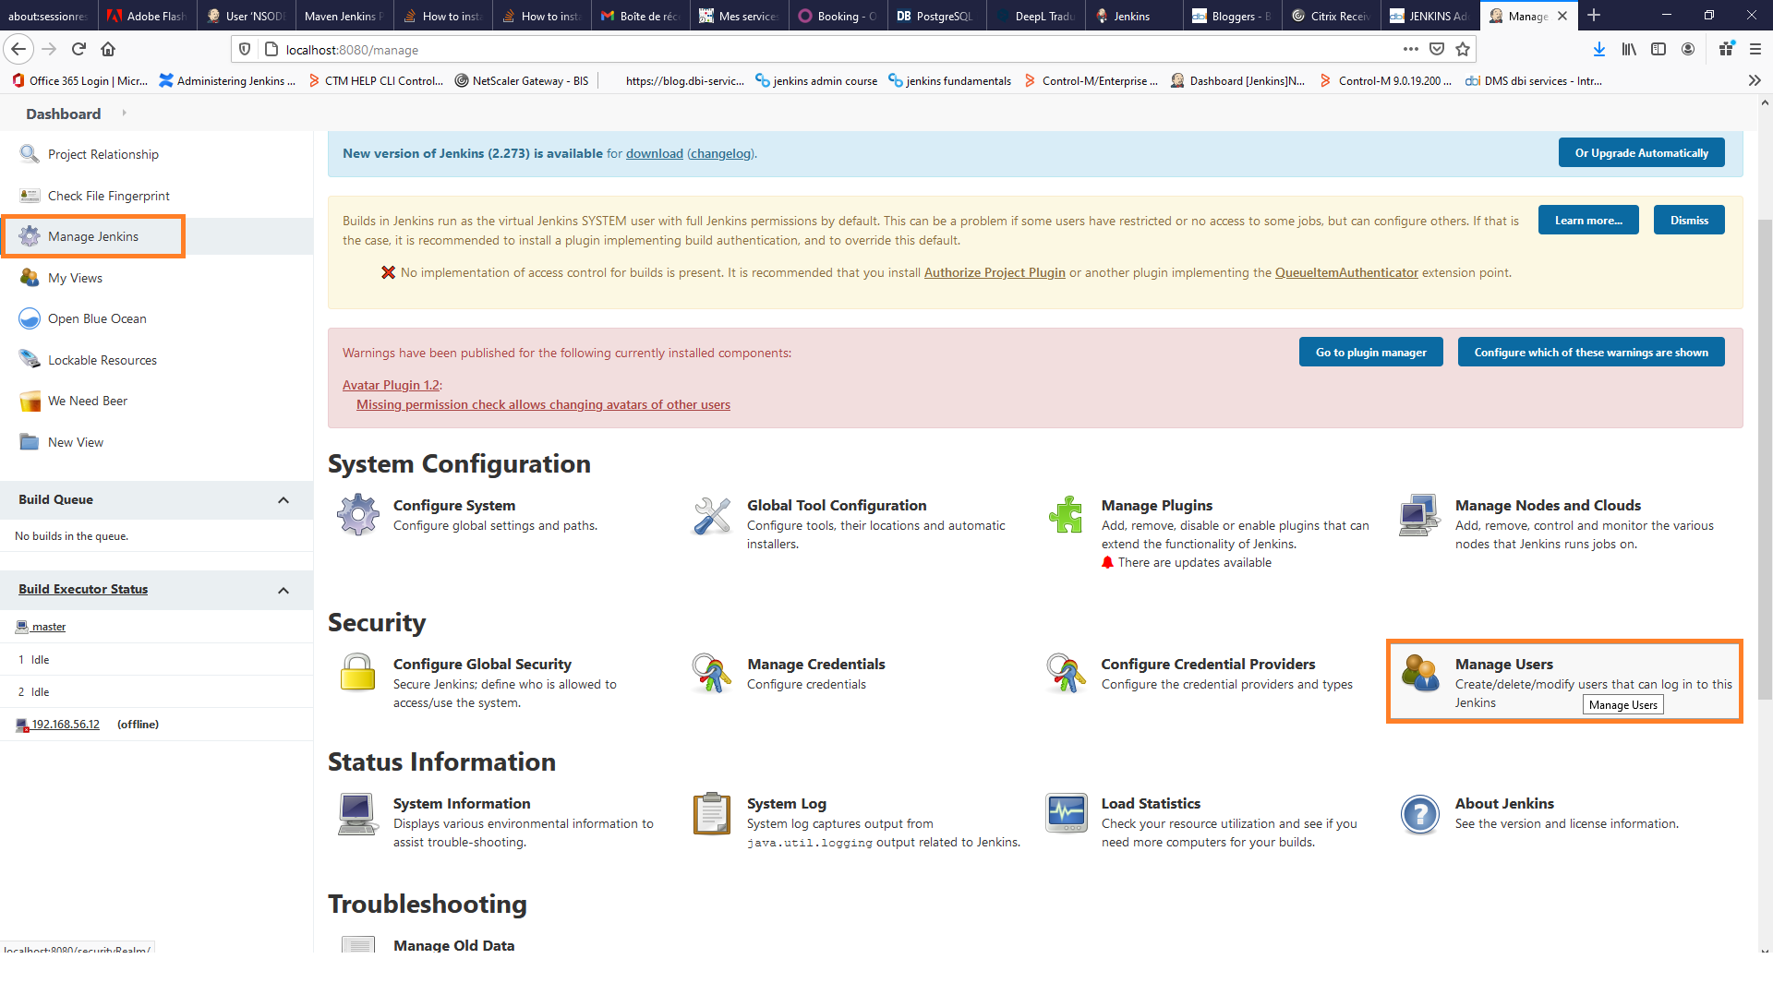The height and width of the screenshot is (995, 1773).
Task: Switch to the Jenkins browser tab
Action: point(1133,16)
